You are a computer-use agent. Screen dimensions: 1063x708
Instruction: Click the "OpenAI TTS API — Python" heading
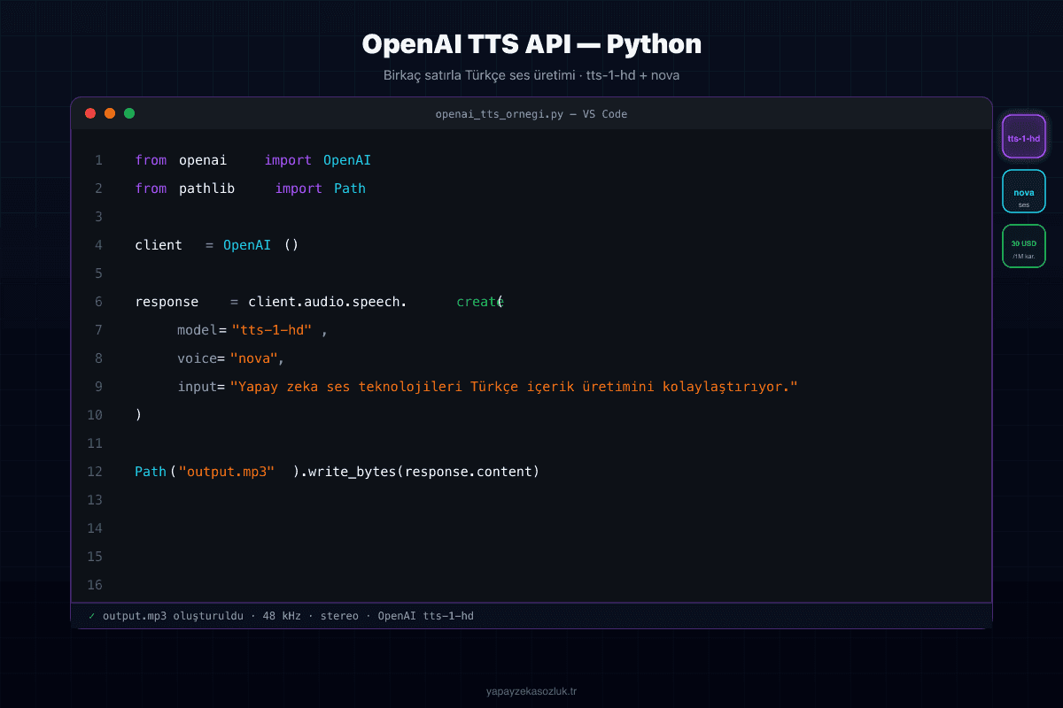[x=531, y=44]
